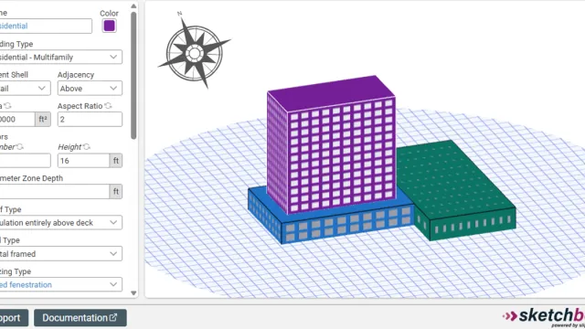Click the floor Number refresh icon
585x329 pixels.
20,147
